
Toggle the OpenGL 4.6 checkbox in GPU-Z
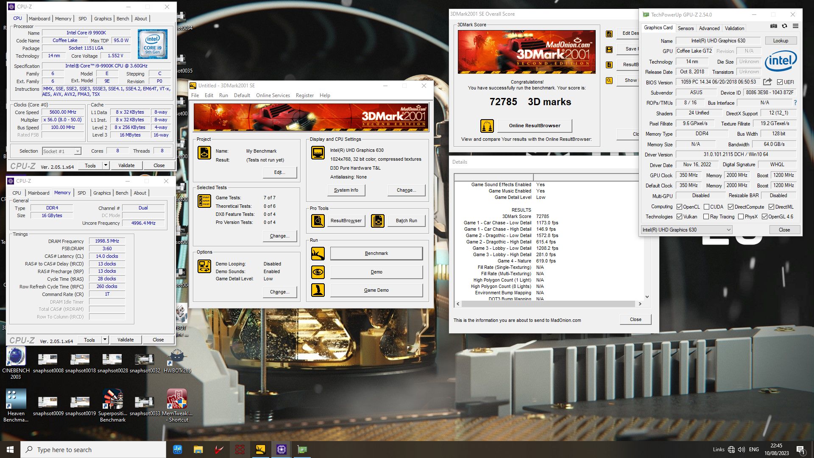click(764, 217)
